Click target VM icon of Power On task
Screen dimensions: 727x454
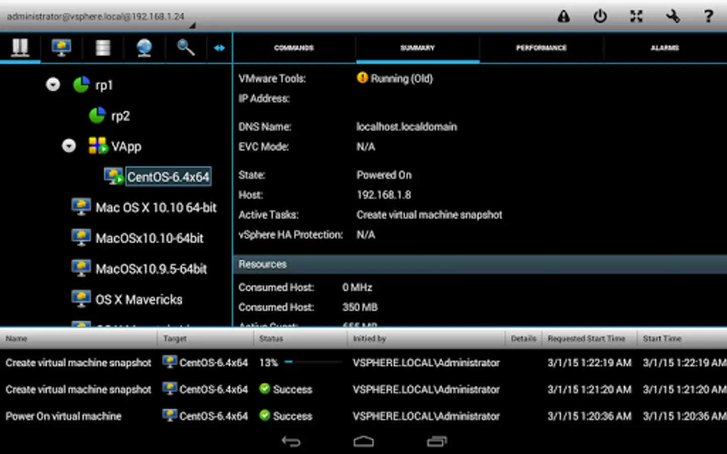170,415
